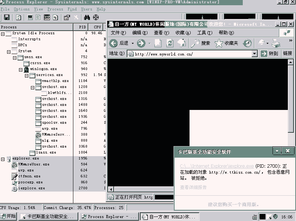
Task: Open the Users menu
Action: pyautogui.click(x=87, y=9)
